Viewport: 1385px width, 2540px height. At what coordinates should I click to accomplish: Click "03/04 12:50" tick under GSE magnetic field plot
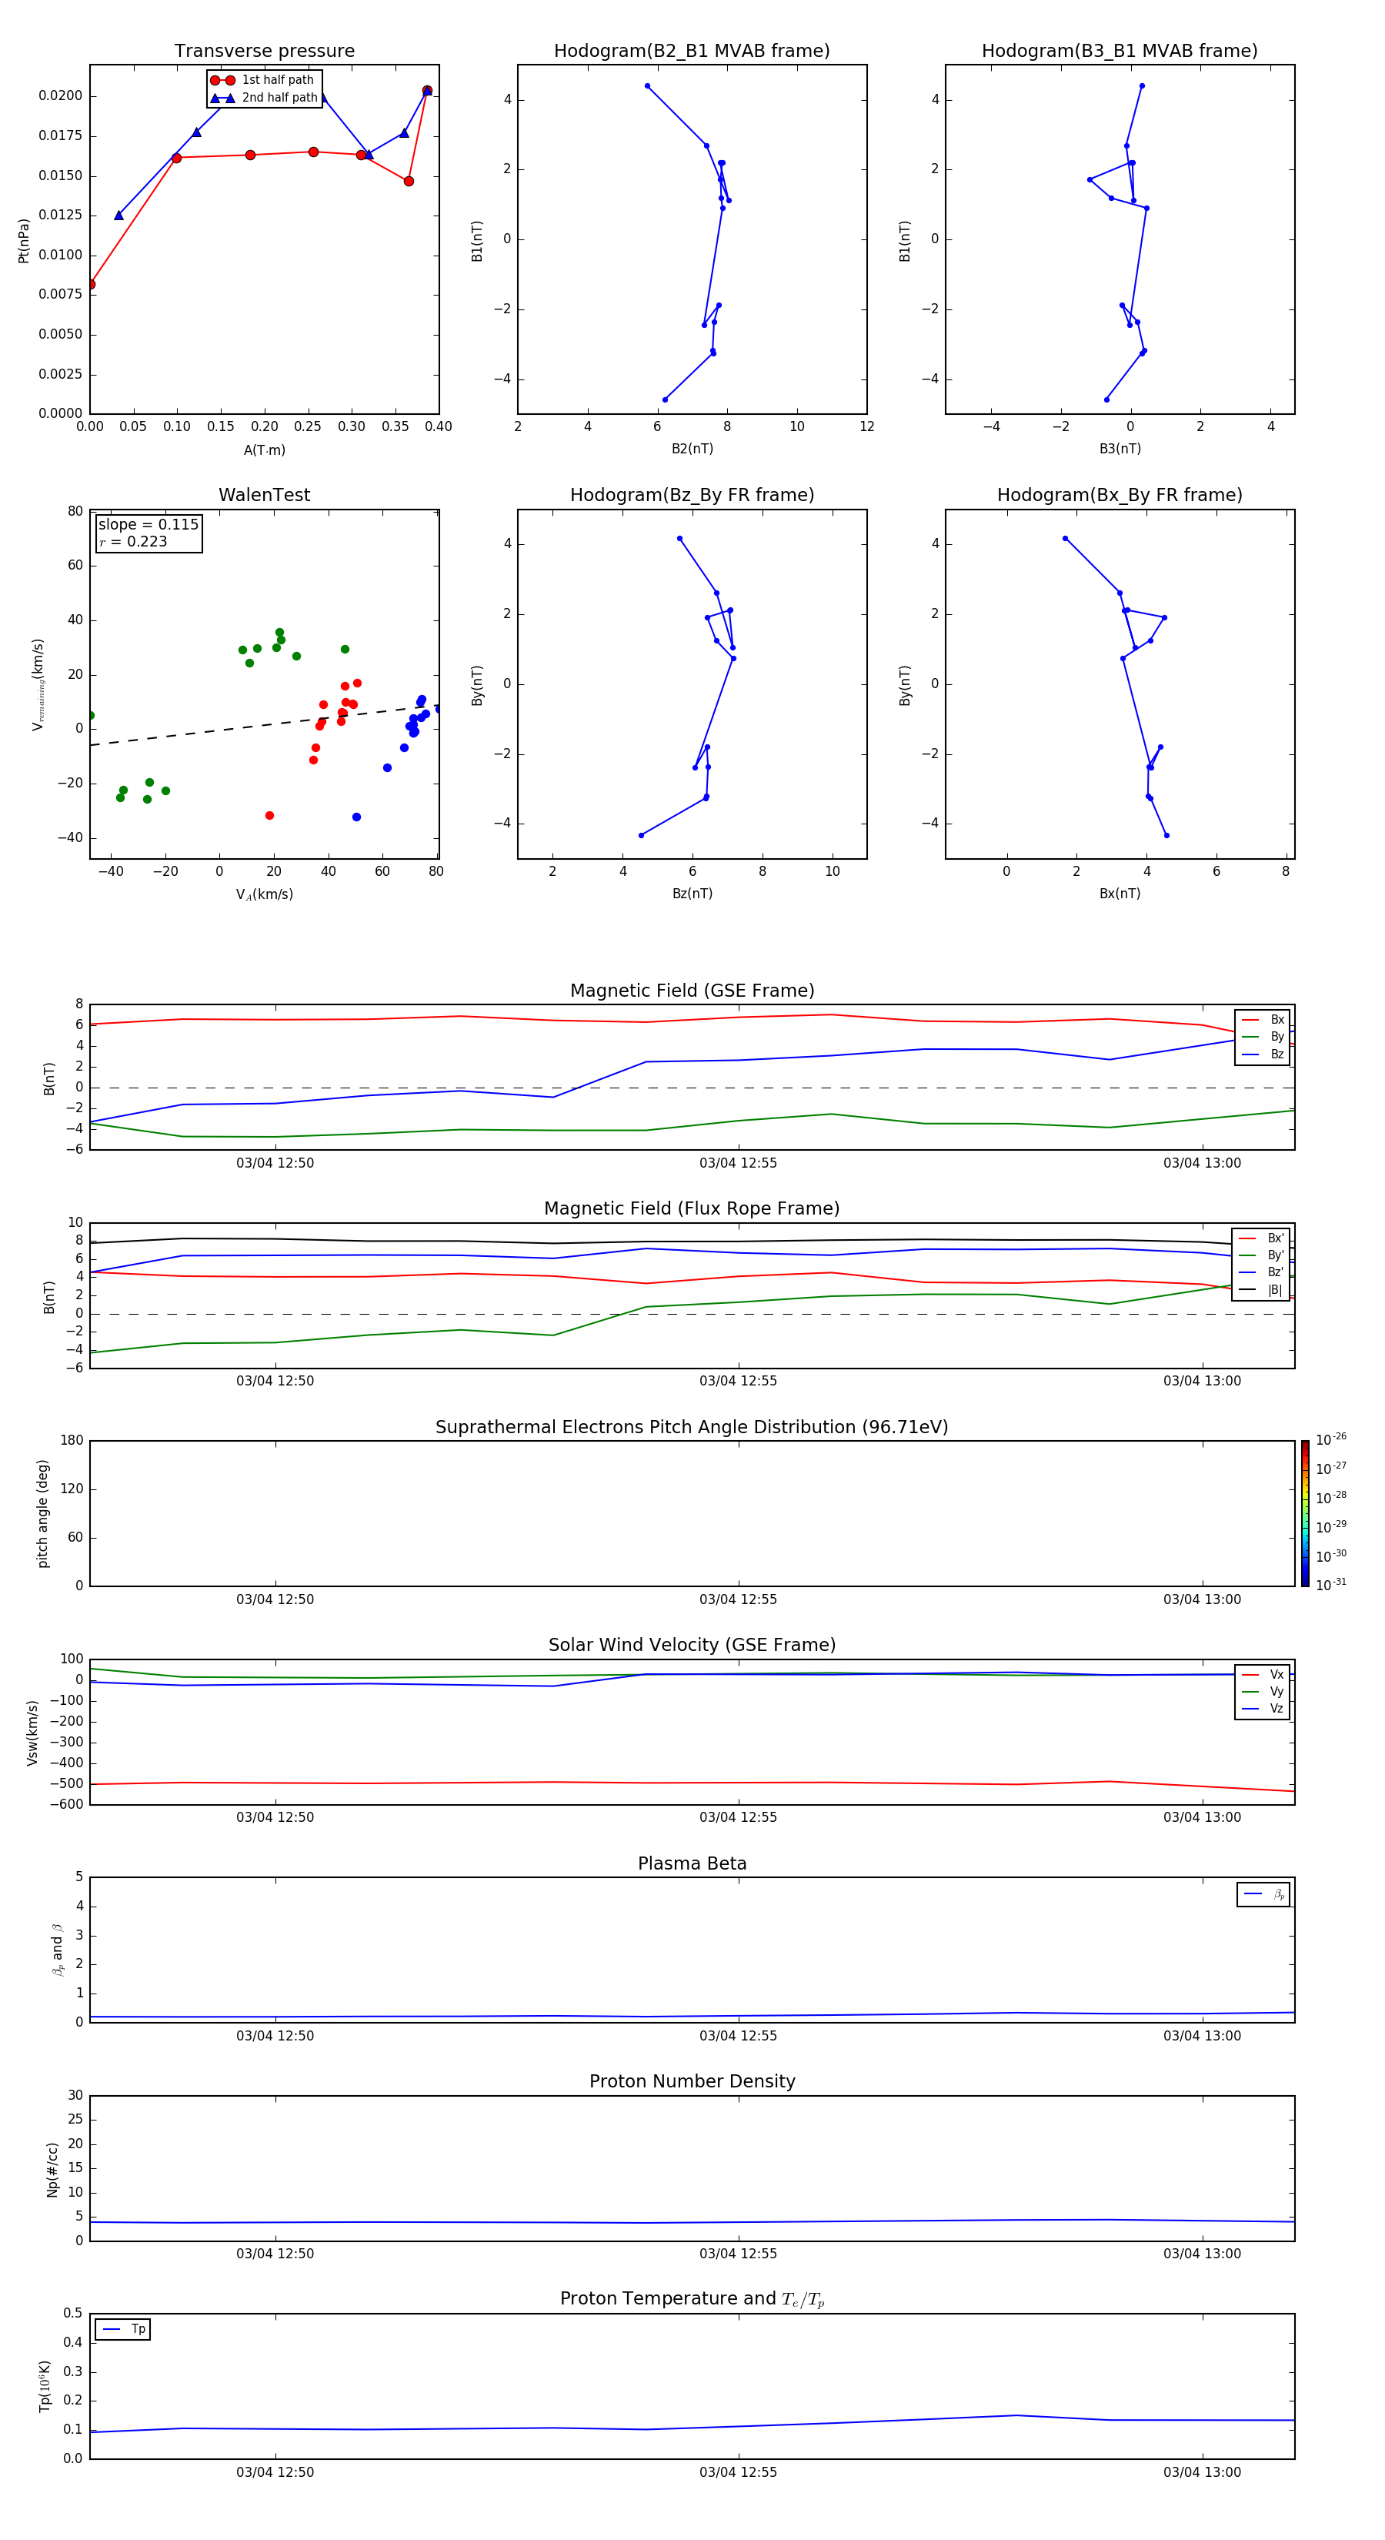275,1162
